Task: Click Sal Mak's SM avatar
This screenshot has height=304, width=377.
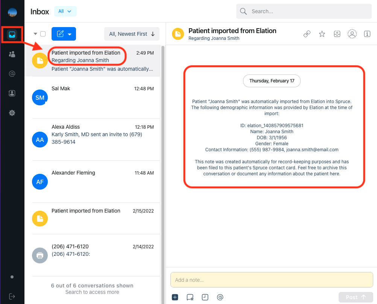Action: click(40, 97)
